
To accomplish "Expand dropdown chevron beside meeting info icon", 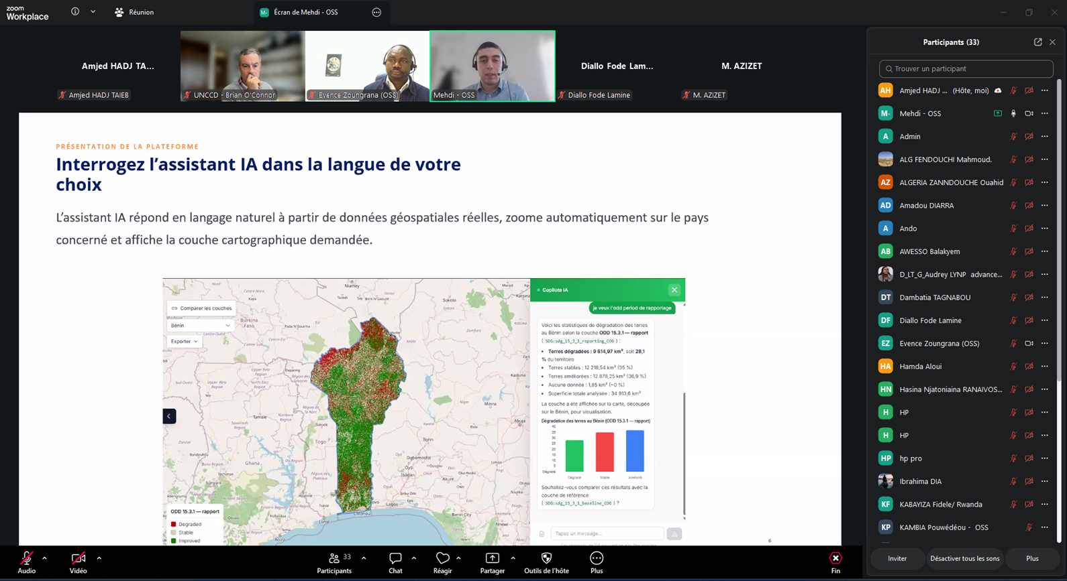I will point(93,11).
